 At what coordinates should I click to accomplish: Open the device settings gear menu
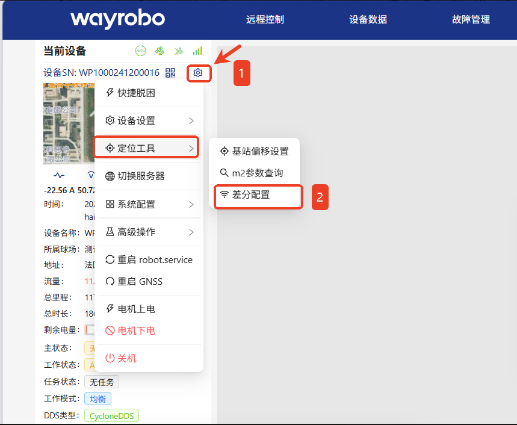(198, 72)
